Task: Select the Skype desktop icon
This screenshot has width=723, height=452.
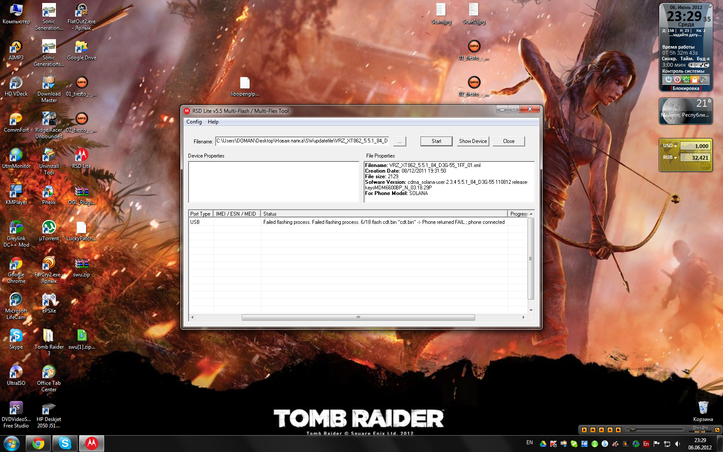Action: click(x=16, y=340)
